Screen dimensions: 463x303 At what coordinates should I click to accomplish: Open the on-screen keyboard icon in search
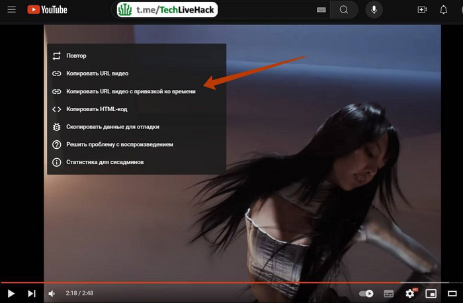coord(321,10)
